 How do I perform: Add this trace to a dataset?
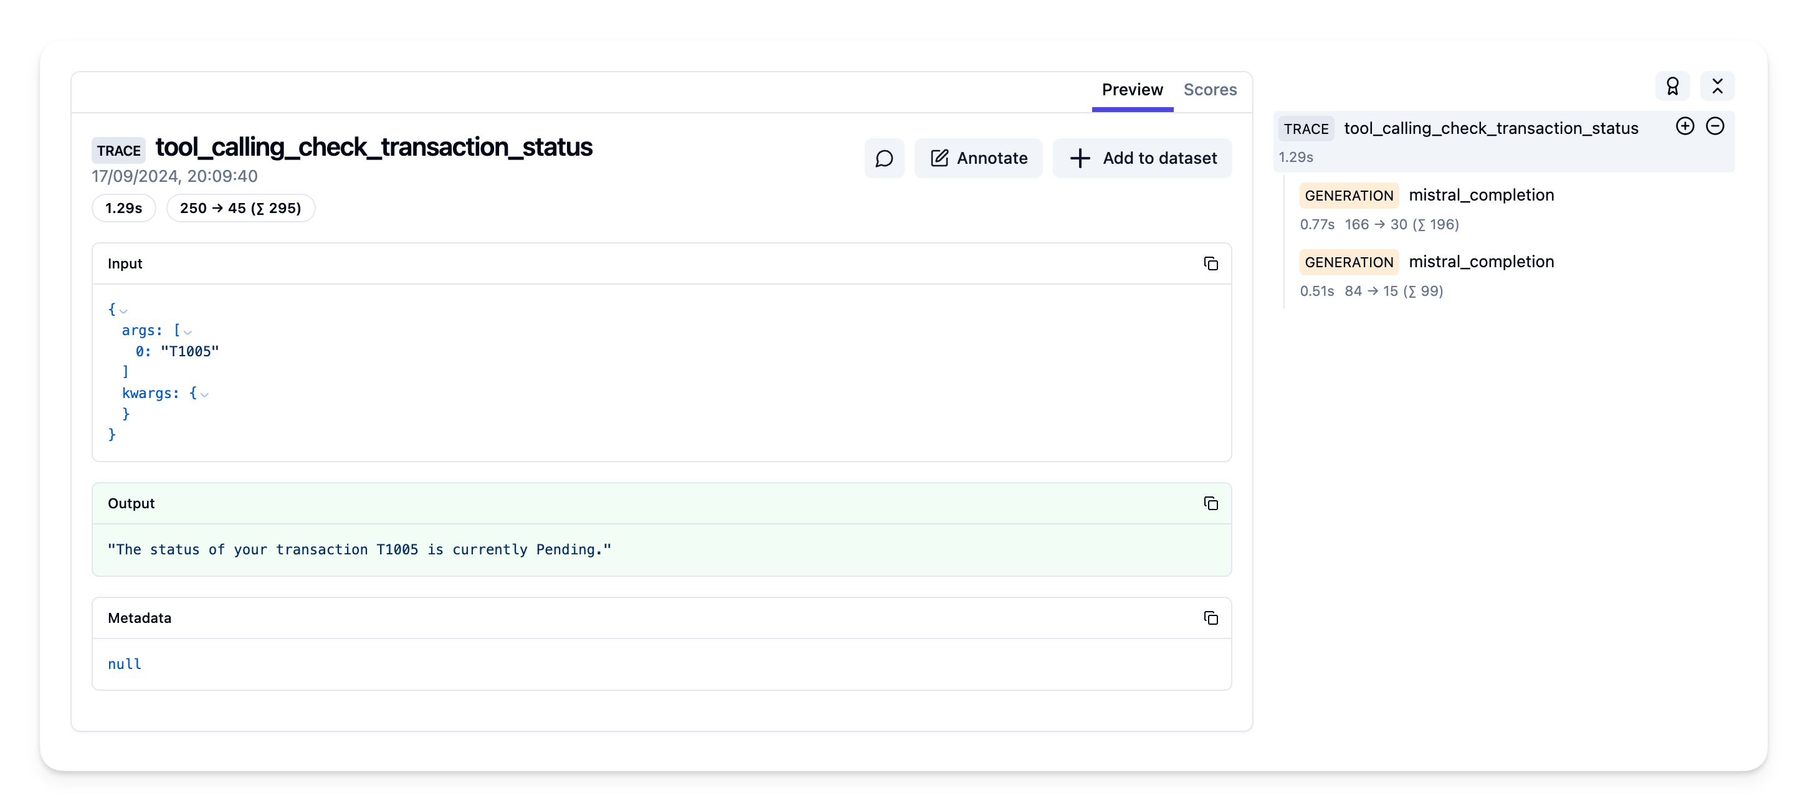coord(1142,158)
